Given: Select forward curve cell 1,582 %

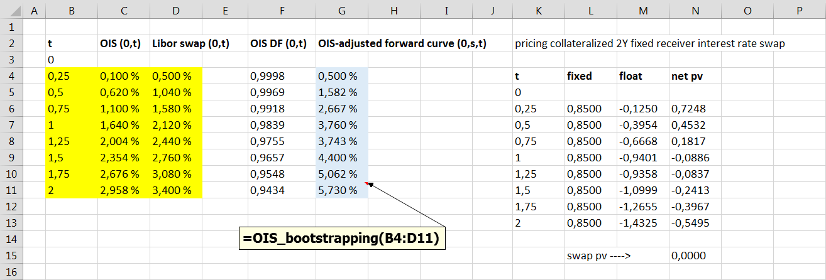Looking at the screenshot, I should [341, 92].
